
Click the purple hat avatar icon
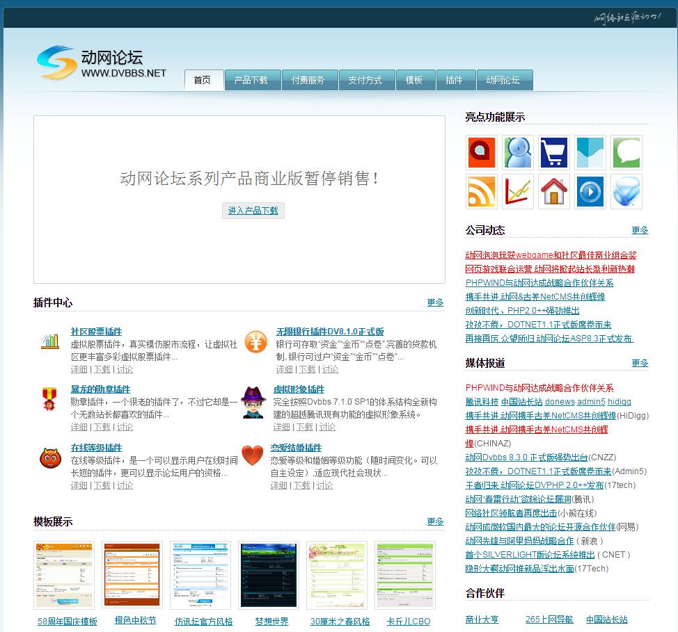coord(253,402)
